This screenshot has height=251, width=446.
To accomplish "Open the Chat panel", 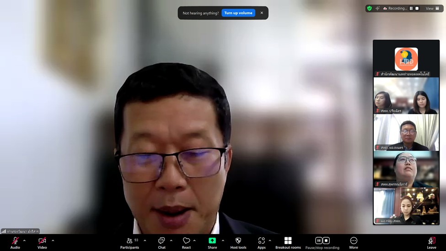I will pos(161,241).
